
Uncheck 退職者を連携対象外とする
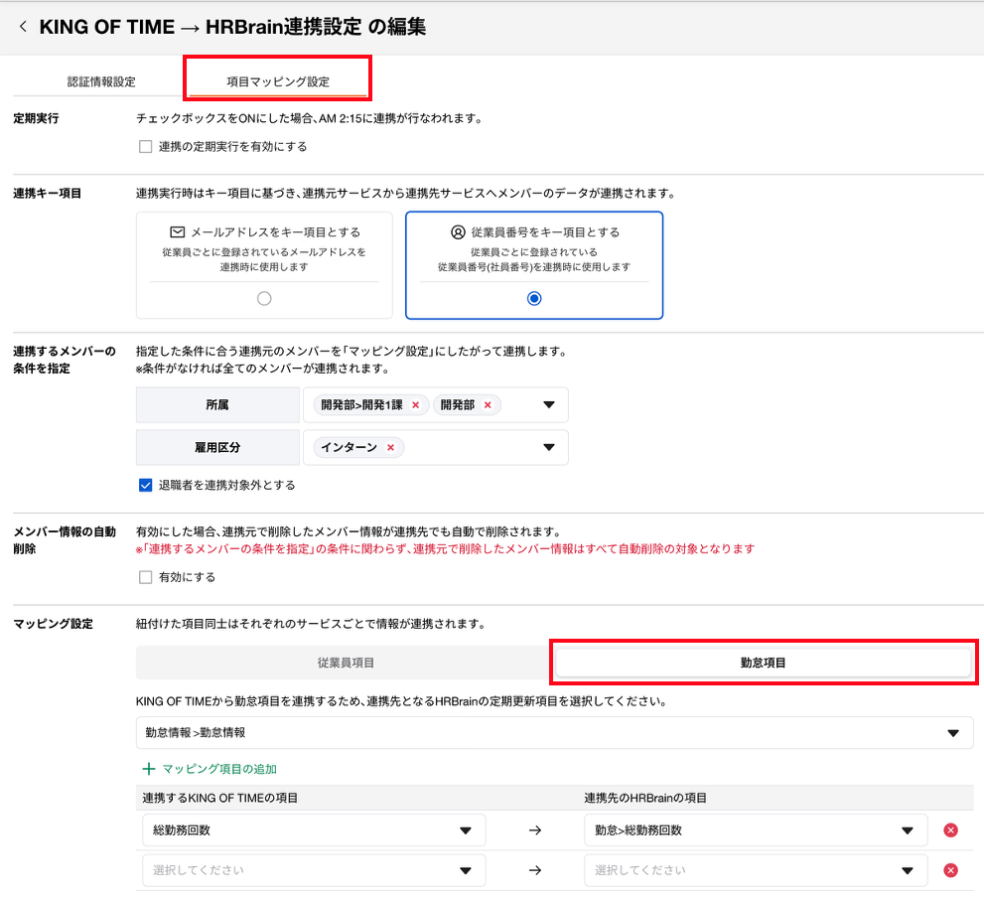tap(146, 486)
